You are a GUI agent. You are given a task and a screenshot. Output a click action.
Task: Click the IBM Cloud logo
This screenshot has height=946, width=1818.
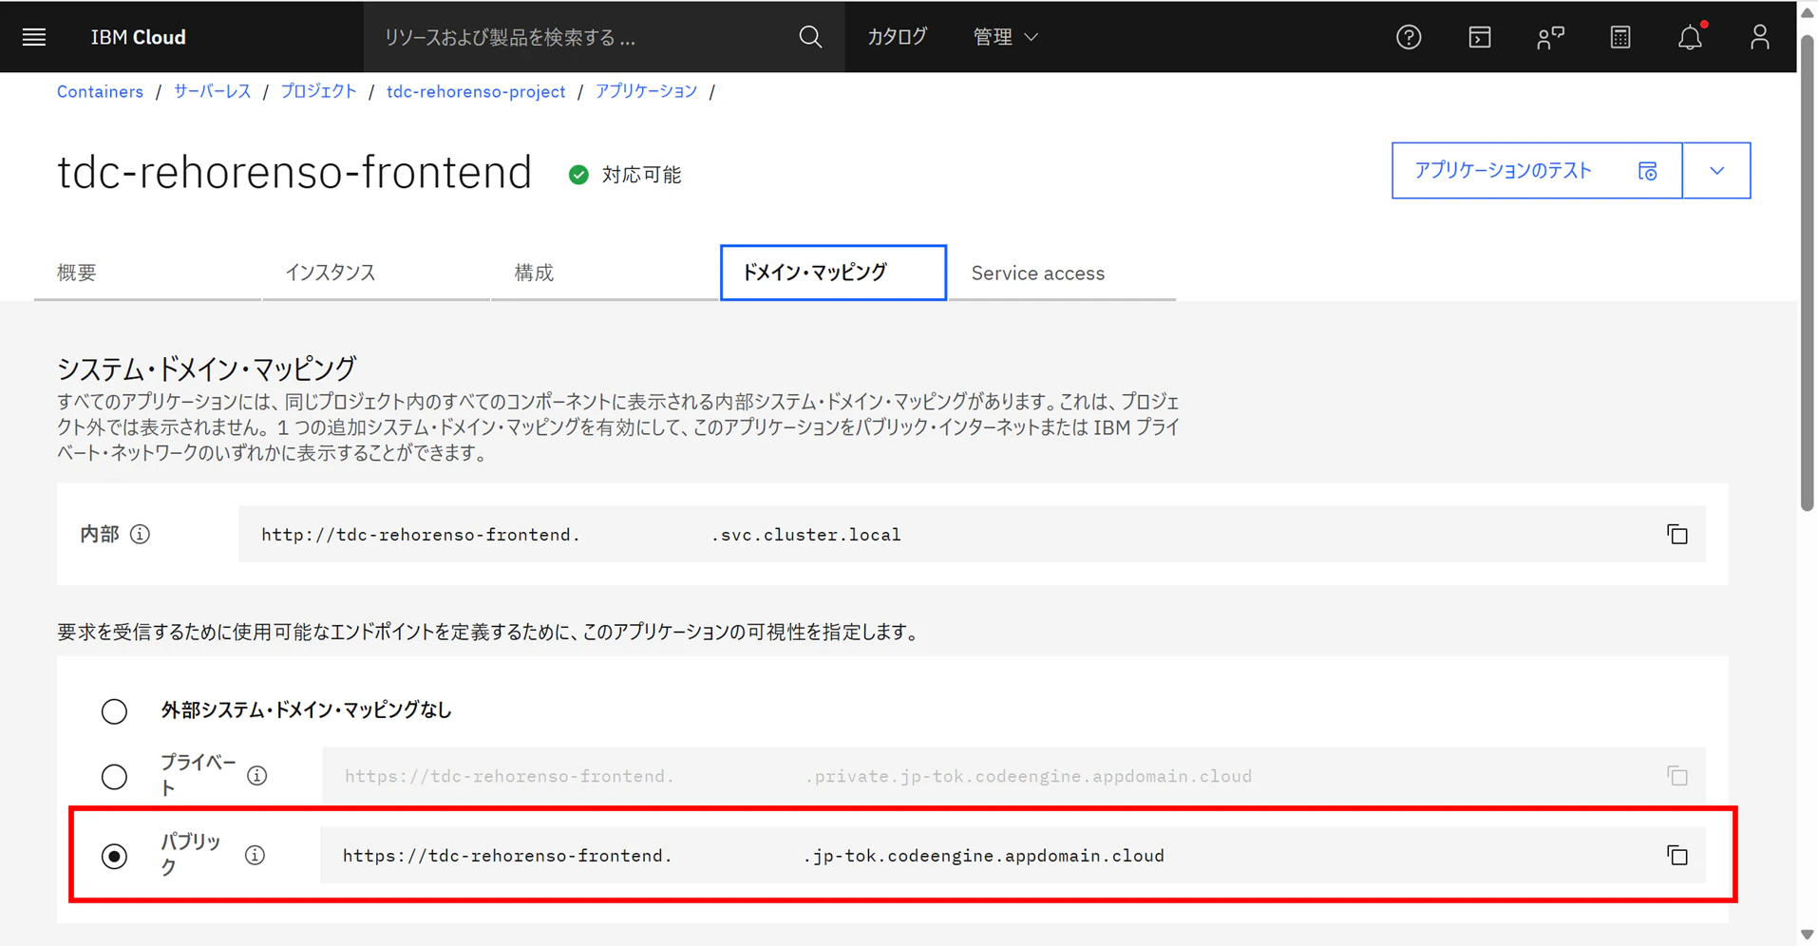point(139,37)
